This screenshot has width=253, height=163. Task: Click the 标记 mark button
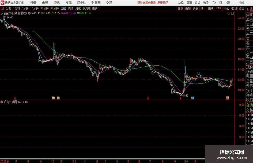(226, 8)
